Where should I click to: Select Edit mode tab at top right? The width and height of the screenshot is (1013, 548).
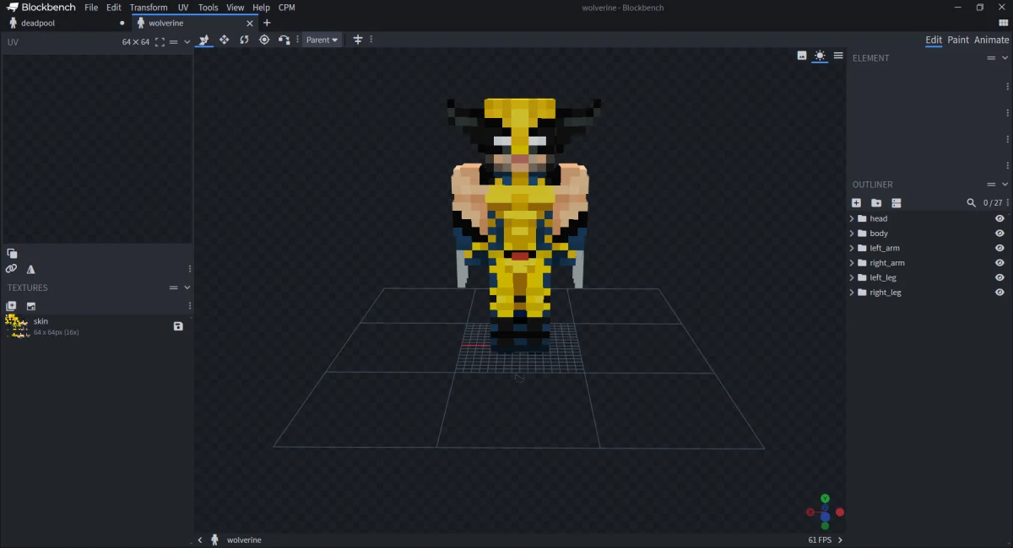coord(934,40)
